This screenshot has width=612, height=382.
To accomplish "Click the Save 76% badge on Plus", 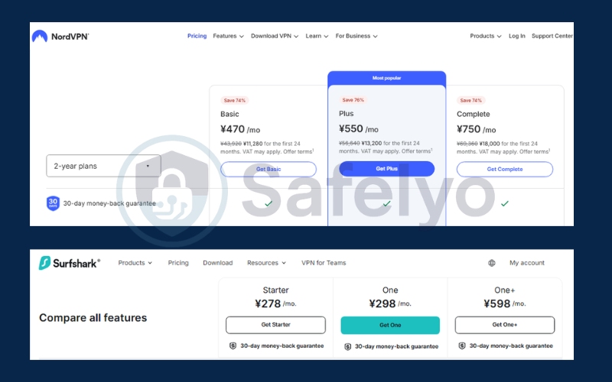I will click(x=353, y=100).
